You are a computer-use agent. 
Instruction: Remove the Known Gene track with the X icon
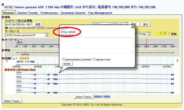point(8,70)
